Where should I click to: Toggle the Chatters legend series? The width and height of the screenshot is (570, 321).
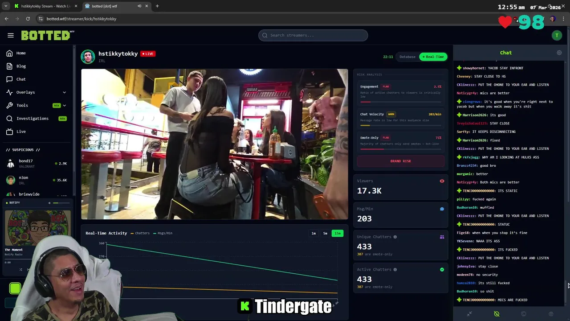tap(140, 233)
